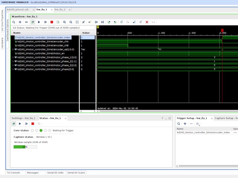Expand motor_phase[0:0] signal
The width and height of the screenshot is (238, 178).
13,69
